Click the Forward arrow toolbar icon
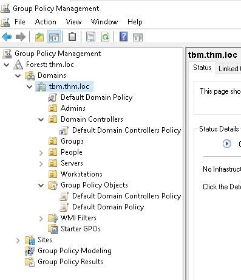 tap(21, 37)
